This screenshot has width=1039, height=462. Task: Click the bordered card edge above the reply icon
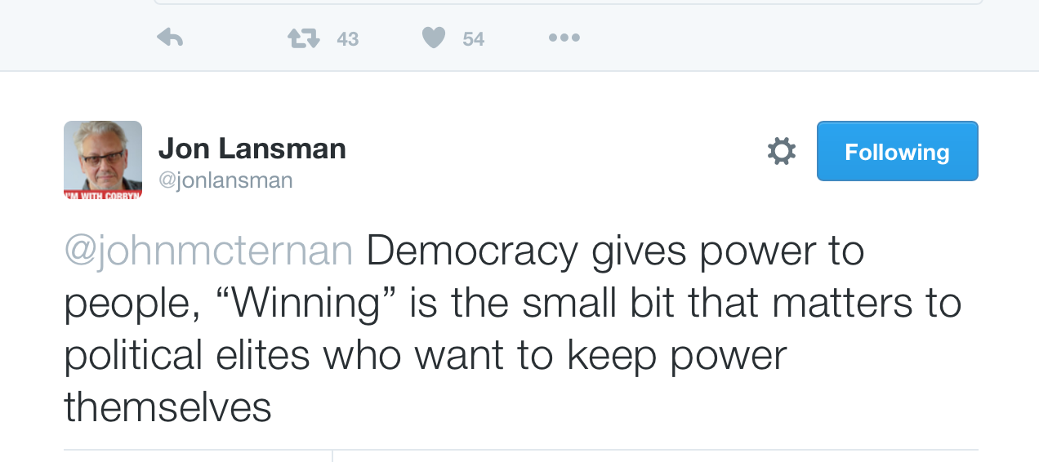point(568,3)
